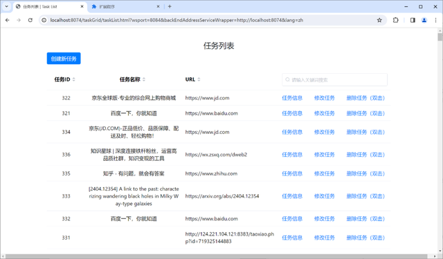Open 修改任务 for task 322

click(x=325, y=98)
